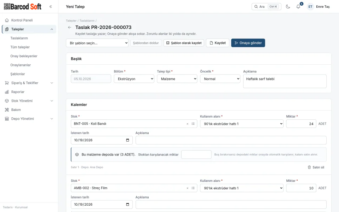This screenshot has height=212, width=339.
Task: Open Şablonlar page
Action: 18,74
